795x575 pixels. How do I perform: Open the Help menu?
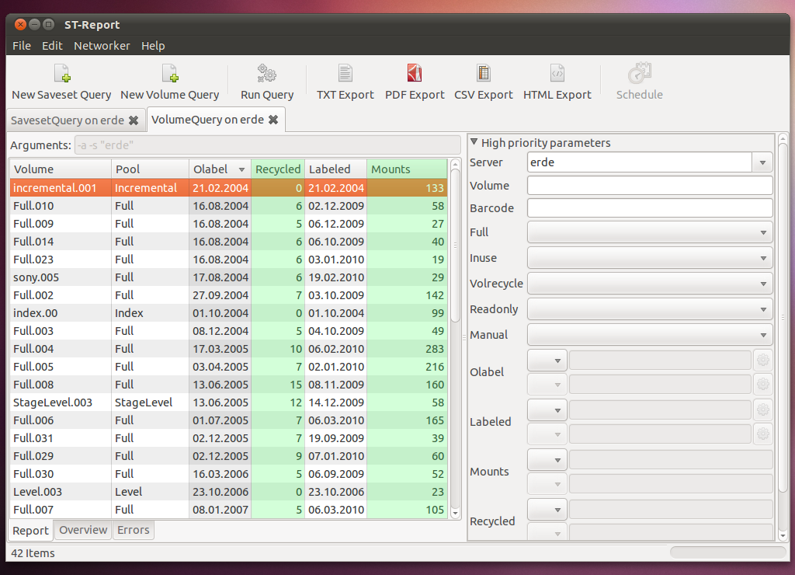coord(153,46)
